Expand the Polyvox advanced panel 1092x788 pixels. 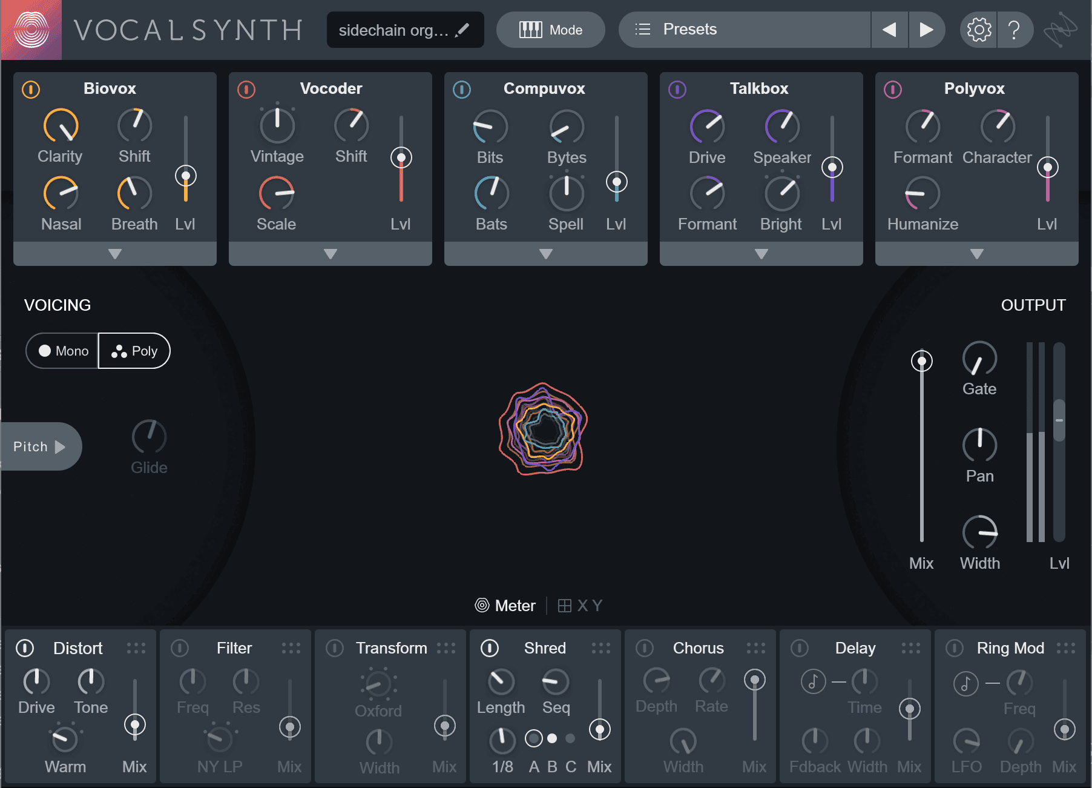tap(977, 254)
